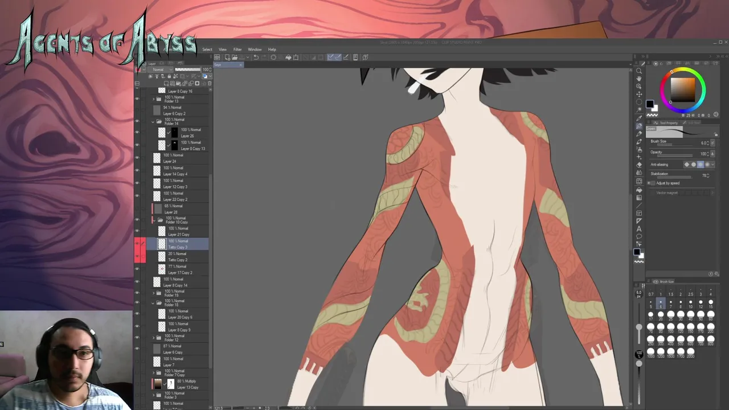Close the Saya canvas tab
This screenshot has height=410, width=729.
click(x=241, y=65)
